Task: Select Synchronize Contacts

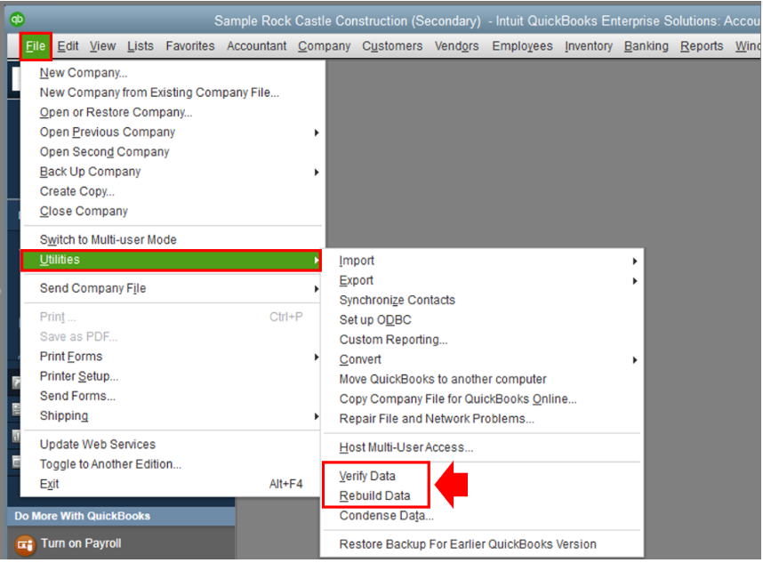Action: pyautogui.click(x=482, y=301)
